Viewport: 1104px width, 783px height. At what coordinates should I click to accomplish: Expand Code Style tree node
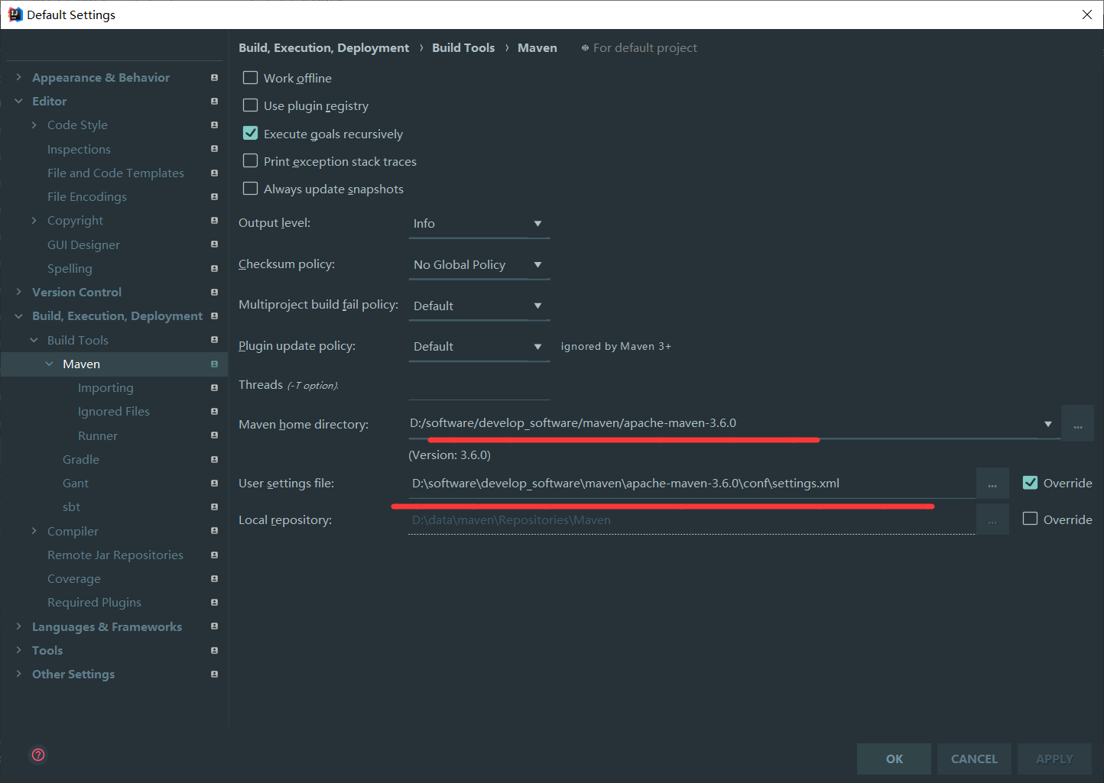point(34,125)
